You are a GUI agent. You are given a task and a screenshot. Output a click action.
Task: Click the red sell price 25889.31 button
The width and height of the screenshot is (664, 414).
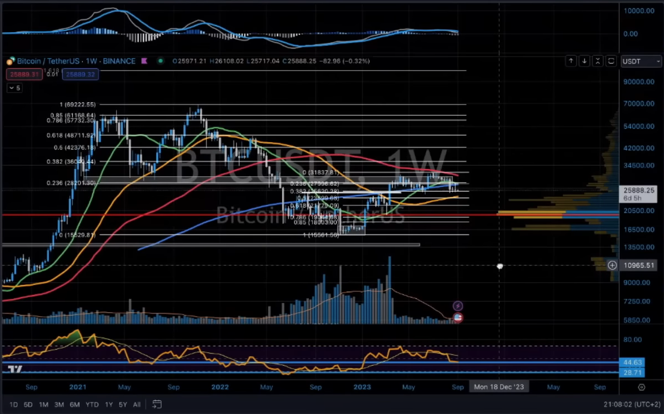[x=24, y=74]
